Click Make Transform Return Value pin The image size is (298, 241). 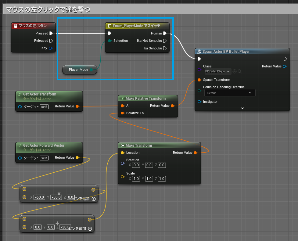(196, 153)
